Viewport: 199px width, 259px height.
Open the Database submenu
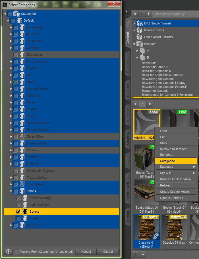pyautogui.click(x=176, y=167)
